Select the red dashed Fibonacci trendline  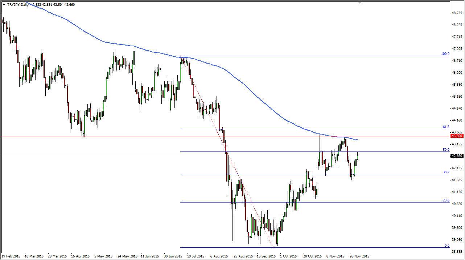[x=227, y=152]
